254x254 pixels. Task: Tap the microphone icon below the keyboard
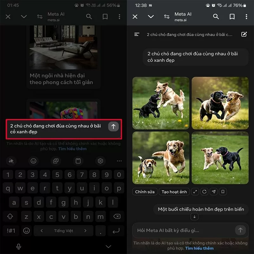18,246
